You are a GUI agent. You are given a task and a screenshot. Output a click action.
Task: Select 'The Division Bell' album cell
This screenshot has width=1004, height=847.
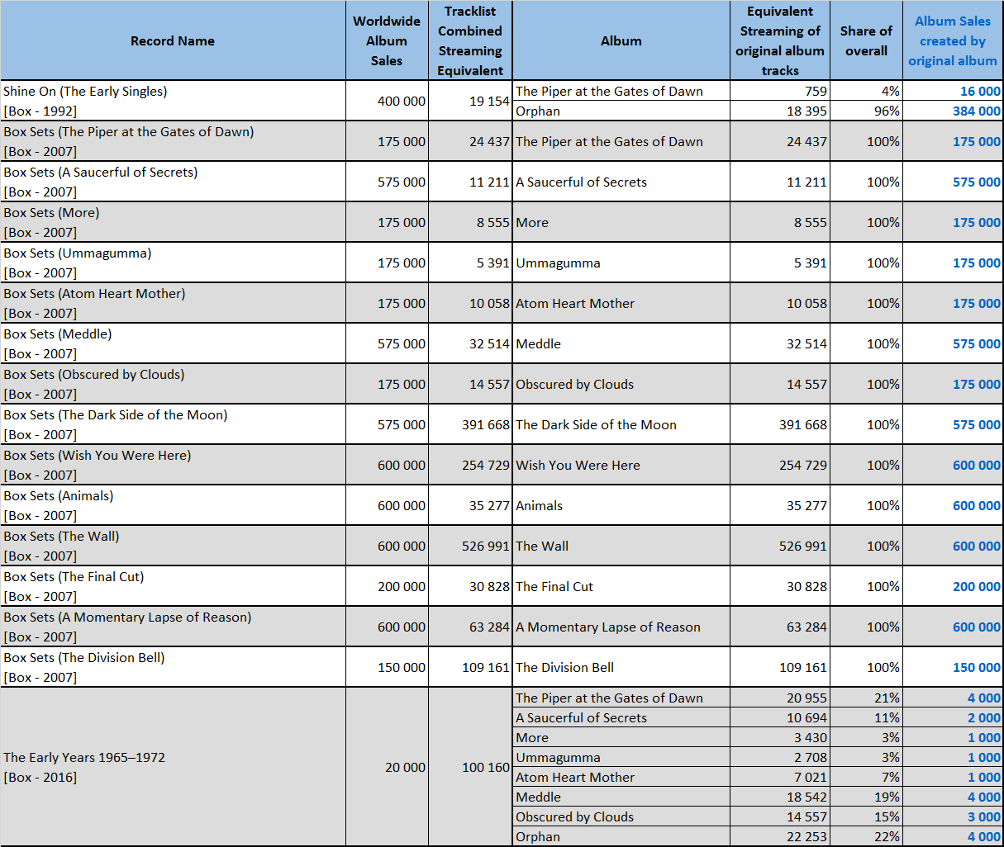point(621,667)
